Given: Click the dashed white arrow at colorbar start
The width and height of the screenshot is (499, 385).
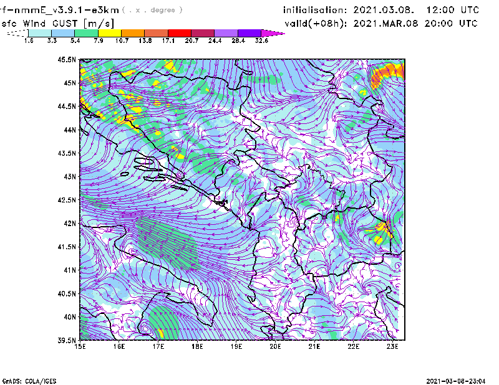Looking at the screenshot, I should 17,33.
